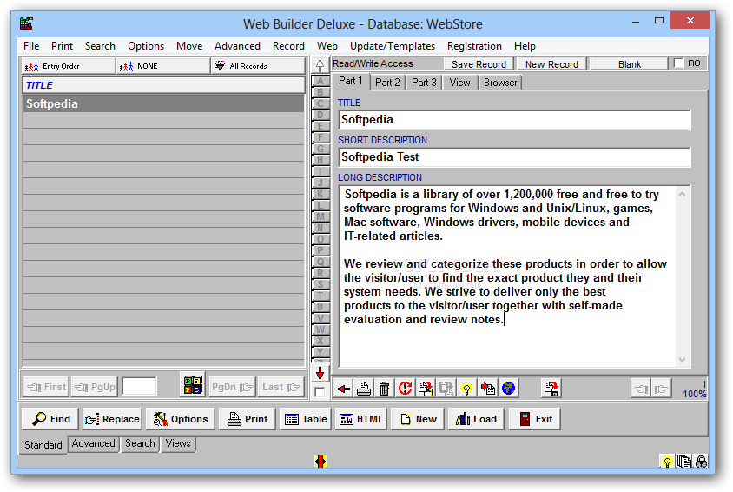Viewport: 733px width, 492px height.
Task: Select the Softpedia row in the record list
Action: pos(163,103)
